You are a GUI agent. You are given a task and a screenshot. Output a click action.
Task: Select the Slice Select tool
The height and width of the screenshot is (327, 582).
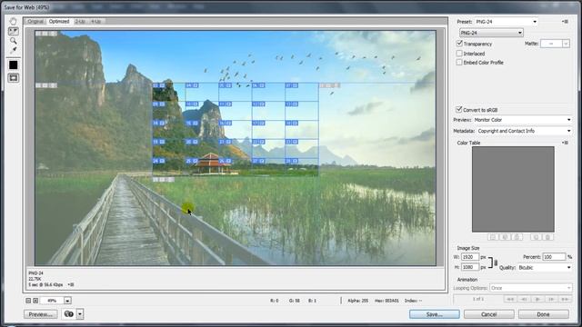(x=14, y=31)
